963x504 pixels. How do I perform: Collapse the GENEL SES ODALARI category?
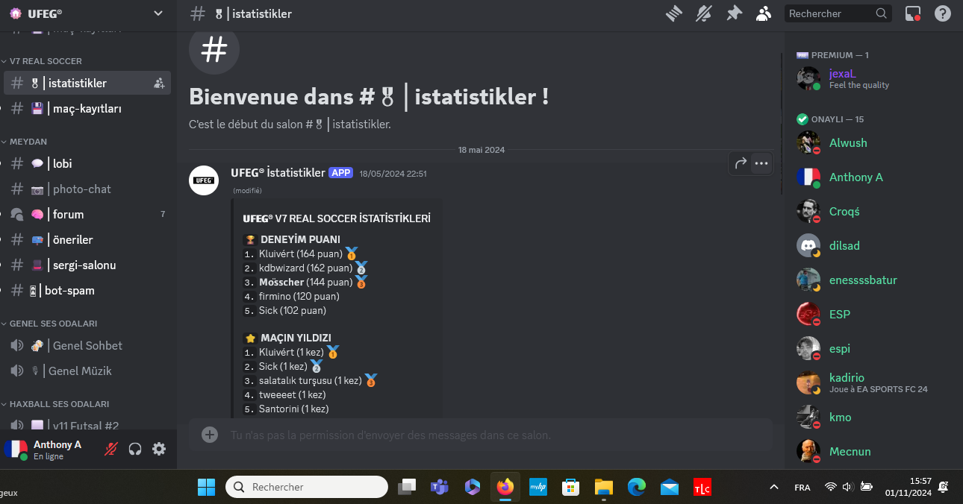53,324
